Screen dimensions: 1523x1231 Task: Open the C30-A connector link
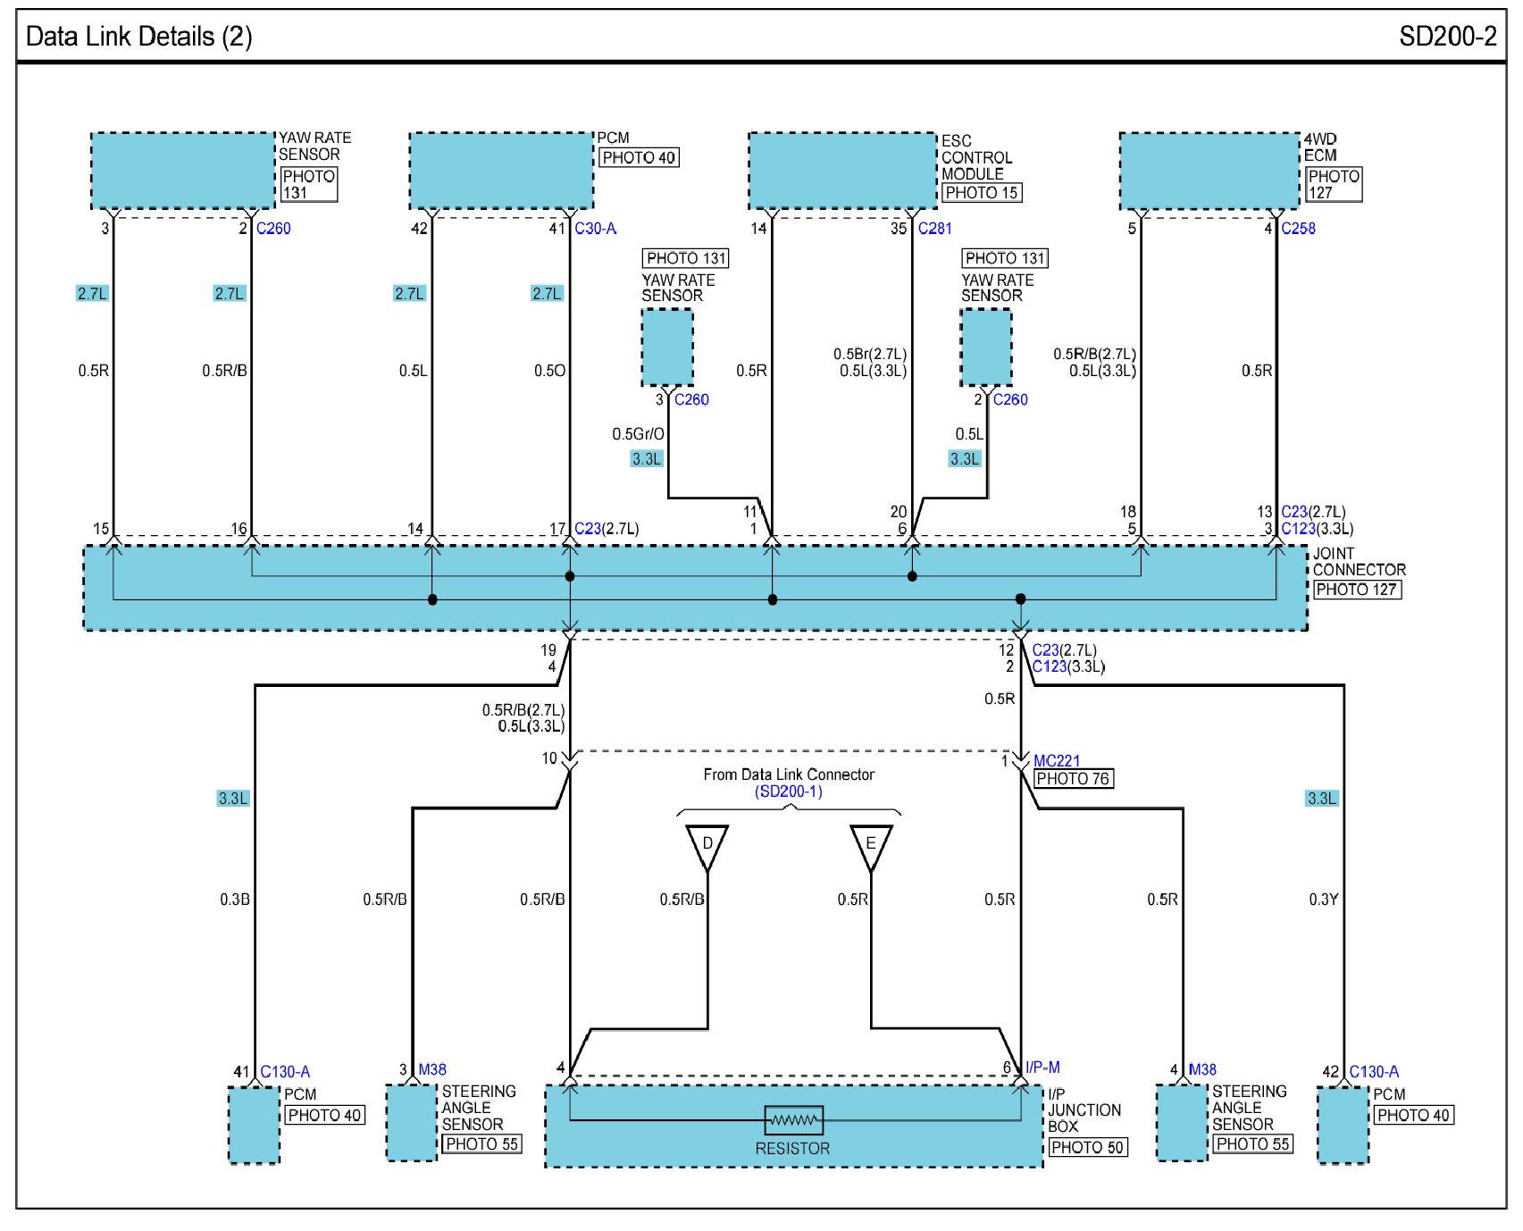tap(595, 229)
